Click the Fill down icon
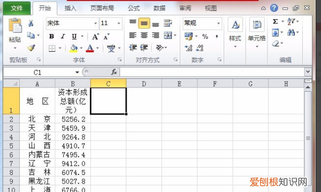Screen dimensions: 321x192 [x=276, y=33]
